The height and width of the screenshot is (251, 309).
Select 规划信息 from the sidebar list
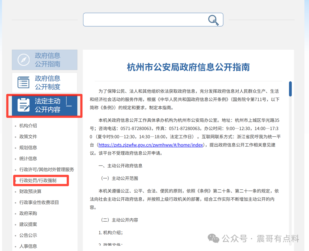click(28, 147)
